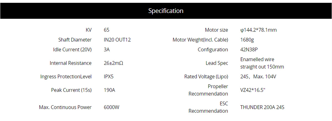Select the 190A peak current value

pyautogui.click(x=109, y=90)
